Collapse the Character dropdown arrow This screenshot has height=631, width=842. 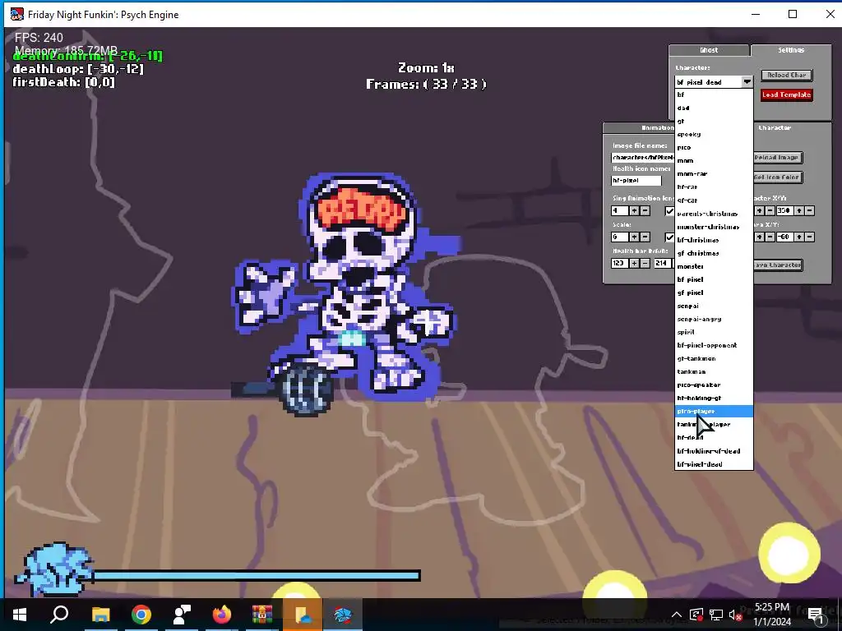(x=747, y=81)
